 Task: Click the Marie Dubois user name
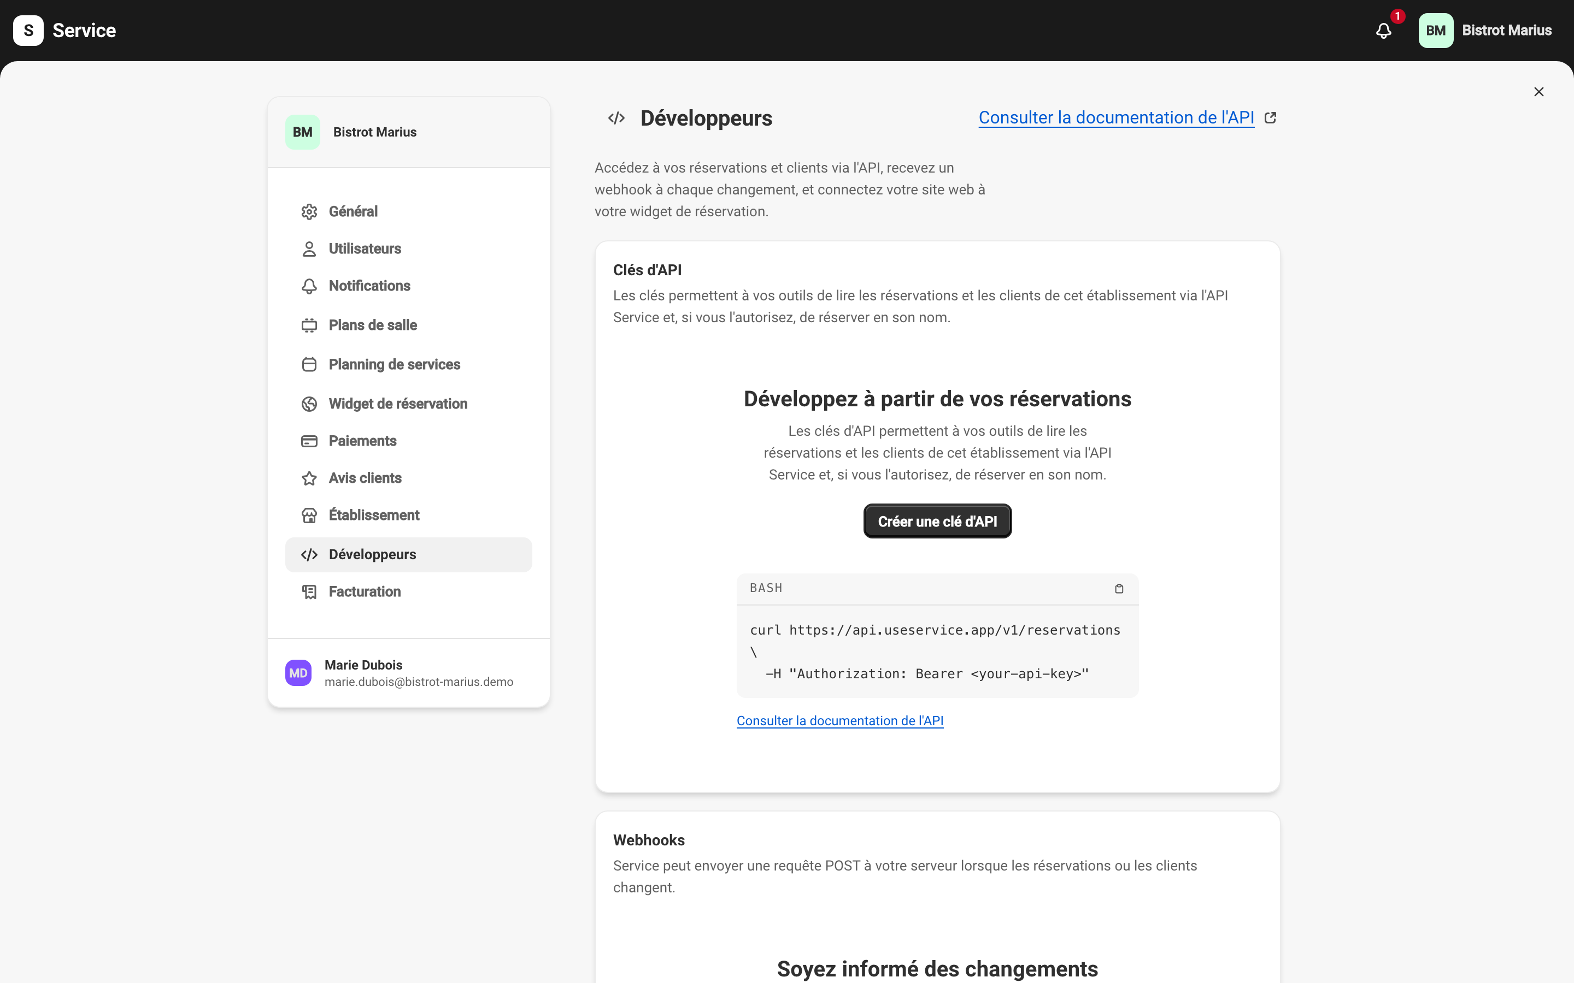point(363,665)
